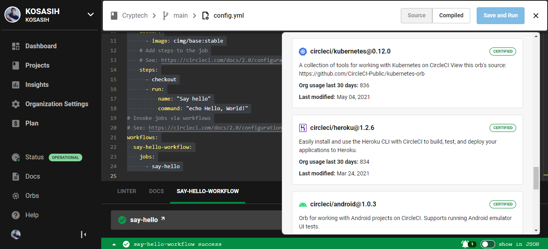548x249 pixels.
Task: Open the circleci/android@1.0.3 orb
Action: [x=343, y=204]
